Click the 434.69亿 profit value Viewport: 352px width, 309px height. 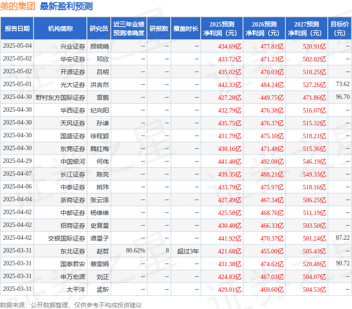[x=230, y=46]
